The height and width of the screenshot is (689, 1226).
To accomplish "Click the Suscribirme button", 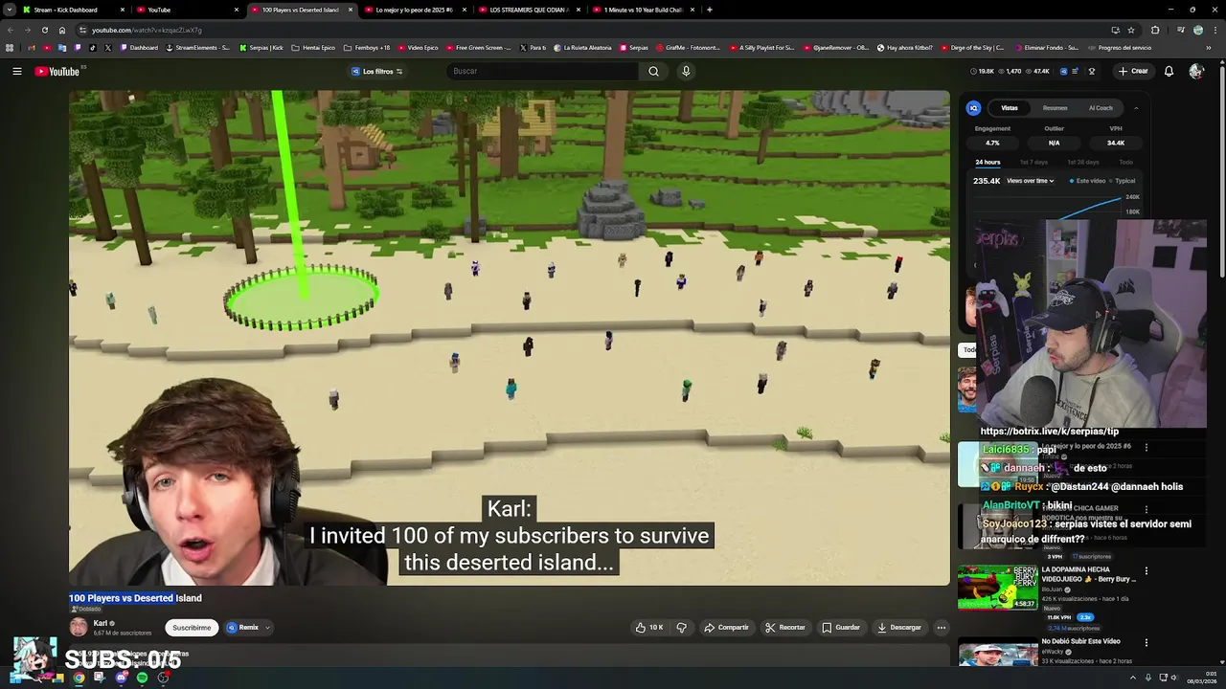I will 192,628.
